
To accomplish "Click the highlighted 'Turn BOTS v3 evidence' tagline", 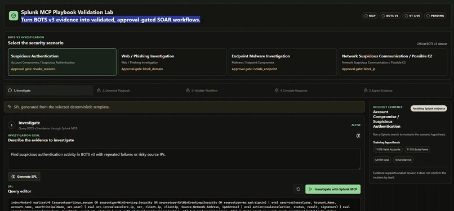I will pos(110,20).
